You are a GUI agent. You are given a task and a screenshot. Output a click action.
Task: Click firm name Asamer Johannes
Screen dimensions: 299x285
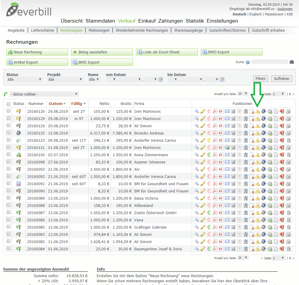pyautogui.click(x=150, y=162)
